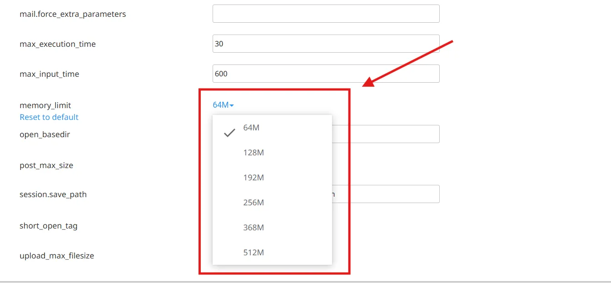Click the max_execution_time label text
The height and width of the screenshot is (283, 611).
pos(58,44)
